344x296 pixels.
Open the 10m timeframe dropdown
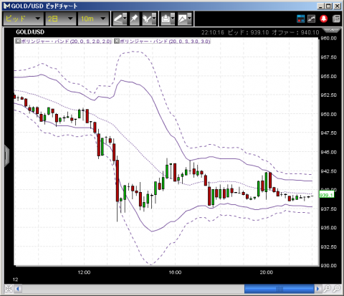pyautogui.click(x=93, y=19)
